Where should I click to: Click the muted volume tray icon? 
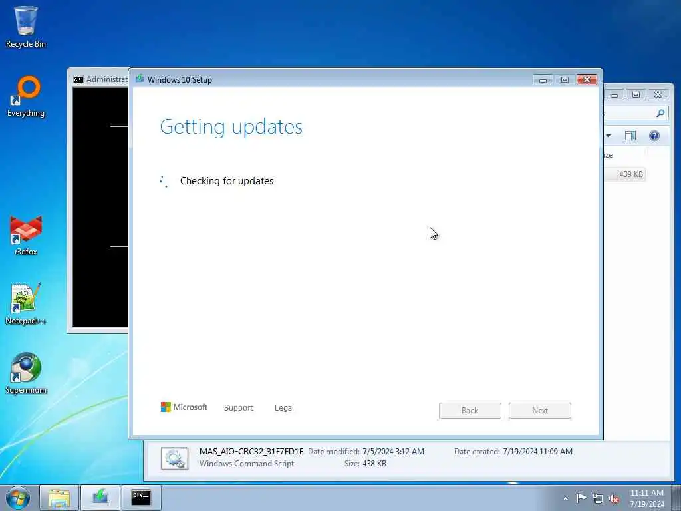(614, 498)
